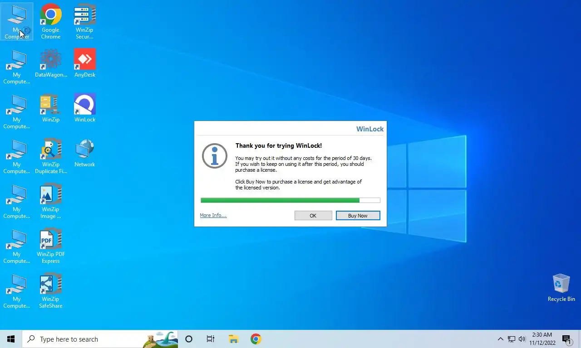Select the DataWagon desktop shortcut
This screenshot has width=581, height=348.
coord(51,63)
